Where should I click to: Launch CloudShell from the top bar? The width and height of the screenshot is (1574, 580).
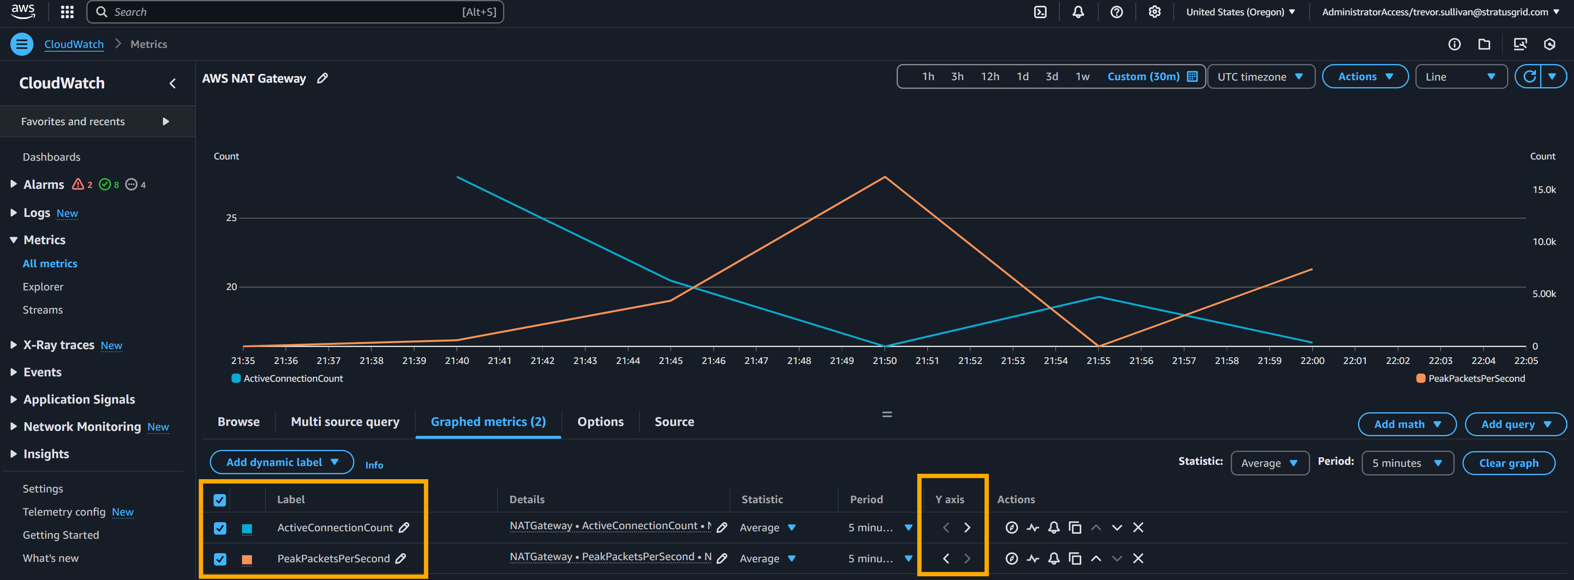click(1040, 12)
